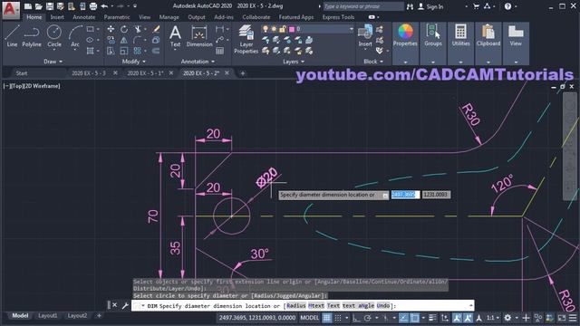Expand the Draw panel
Viewport: 580px width, 326px height.
pyautogui.click(x=53, y=62)
